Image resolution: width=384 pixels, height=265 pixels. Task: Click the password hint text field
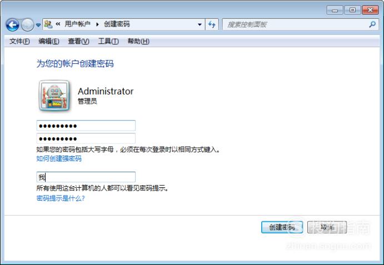86,177
